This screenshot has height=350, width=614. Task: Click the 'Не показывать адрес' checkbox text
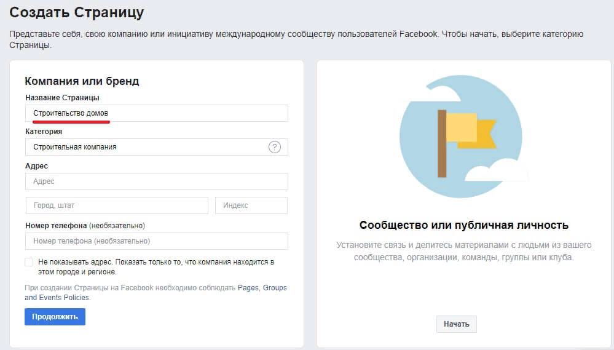(x=156, y=267)
